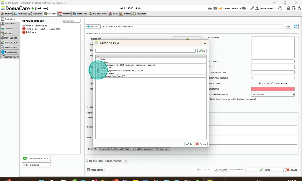Click the log out door icon
This screenshot has width=302, height=181.
point(294,8)
